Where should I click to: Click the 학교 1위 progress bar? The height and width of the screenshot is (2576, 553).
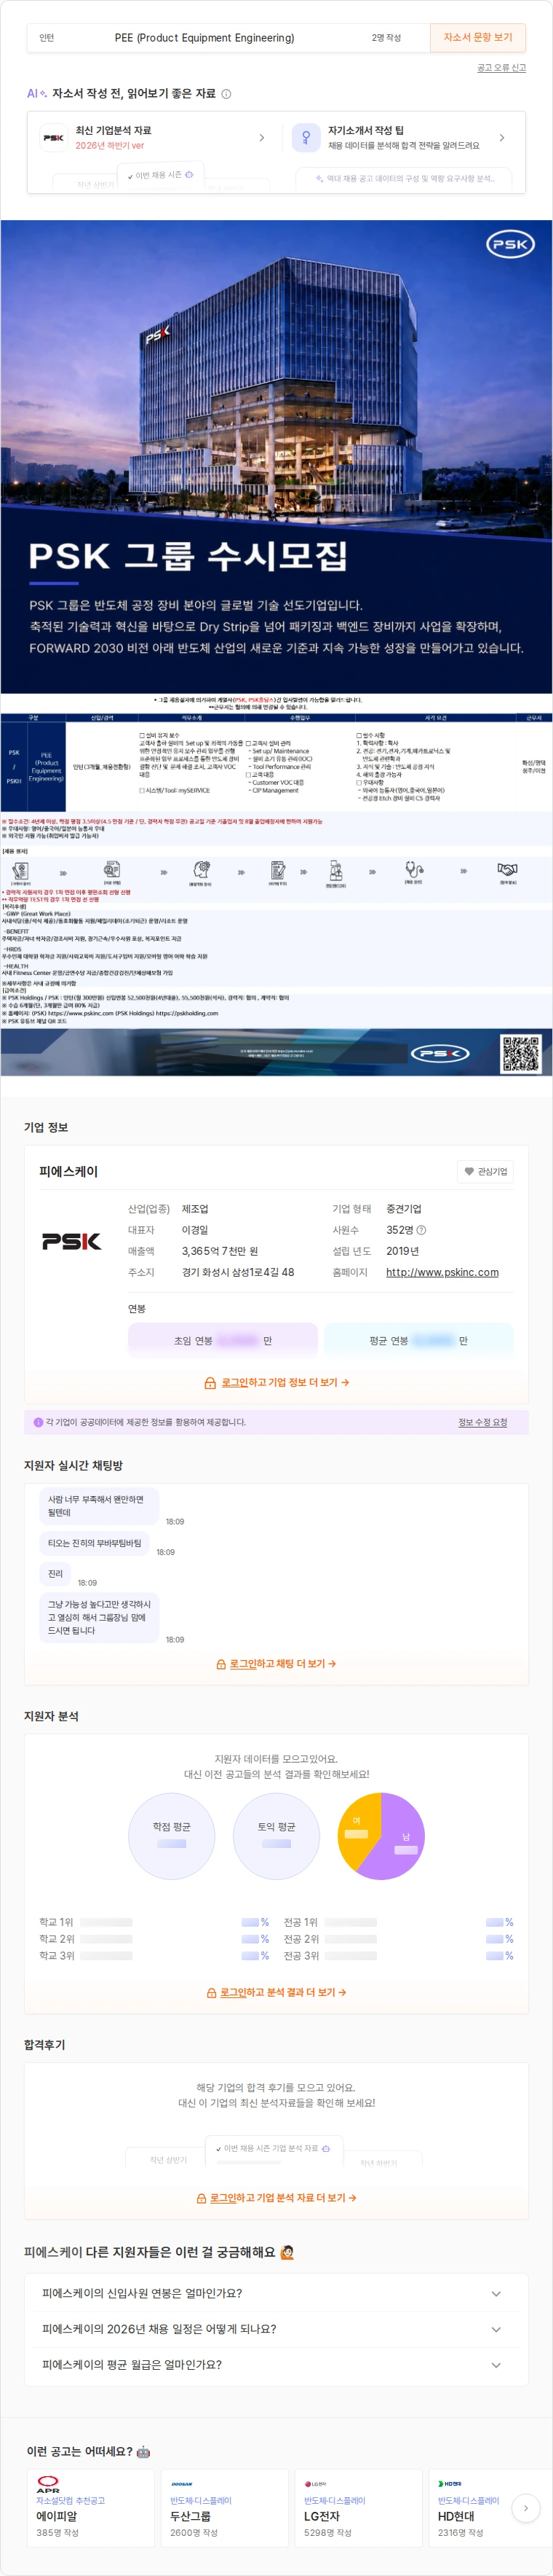(x=105, y=1922)
